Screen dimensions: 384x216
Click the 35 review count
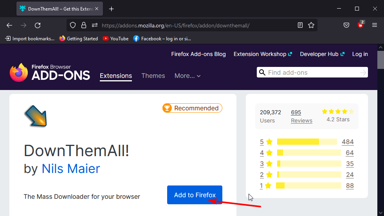point(350,164)
